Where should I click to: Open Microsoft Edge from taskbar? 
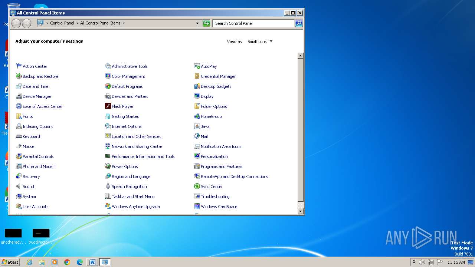tap(80, 262)
